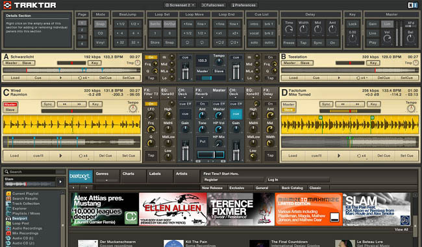Click the mixer center Tempo knob

[x=219, y=62]
